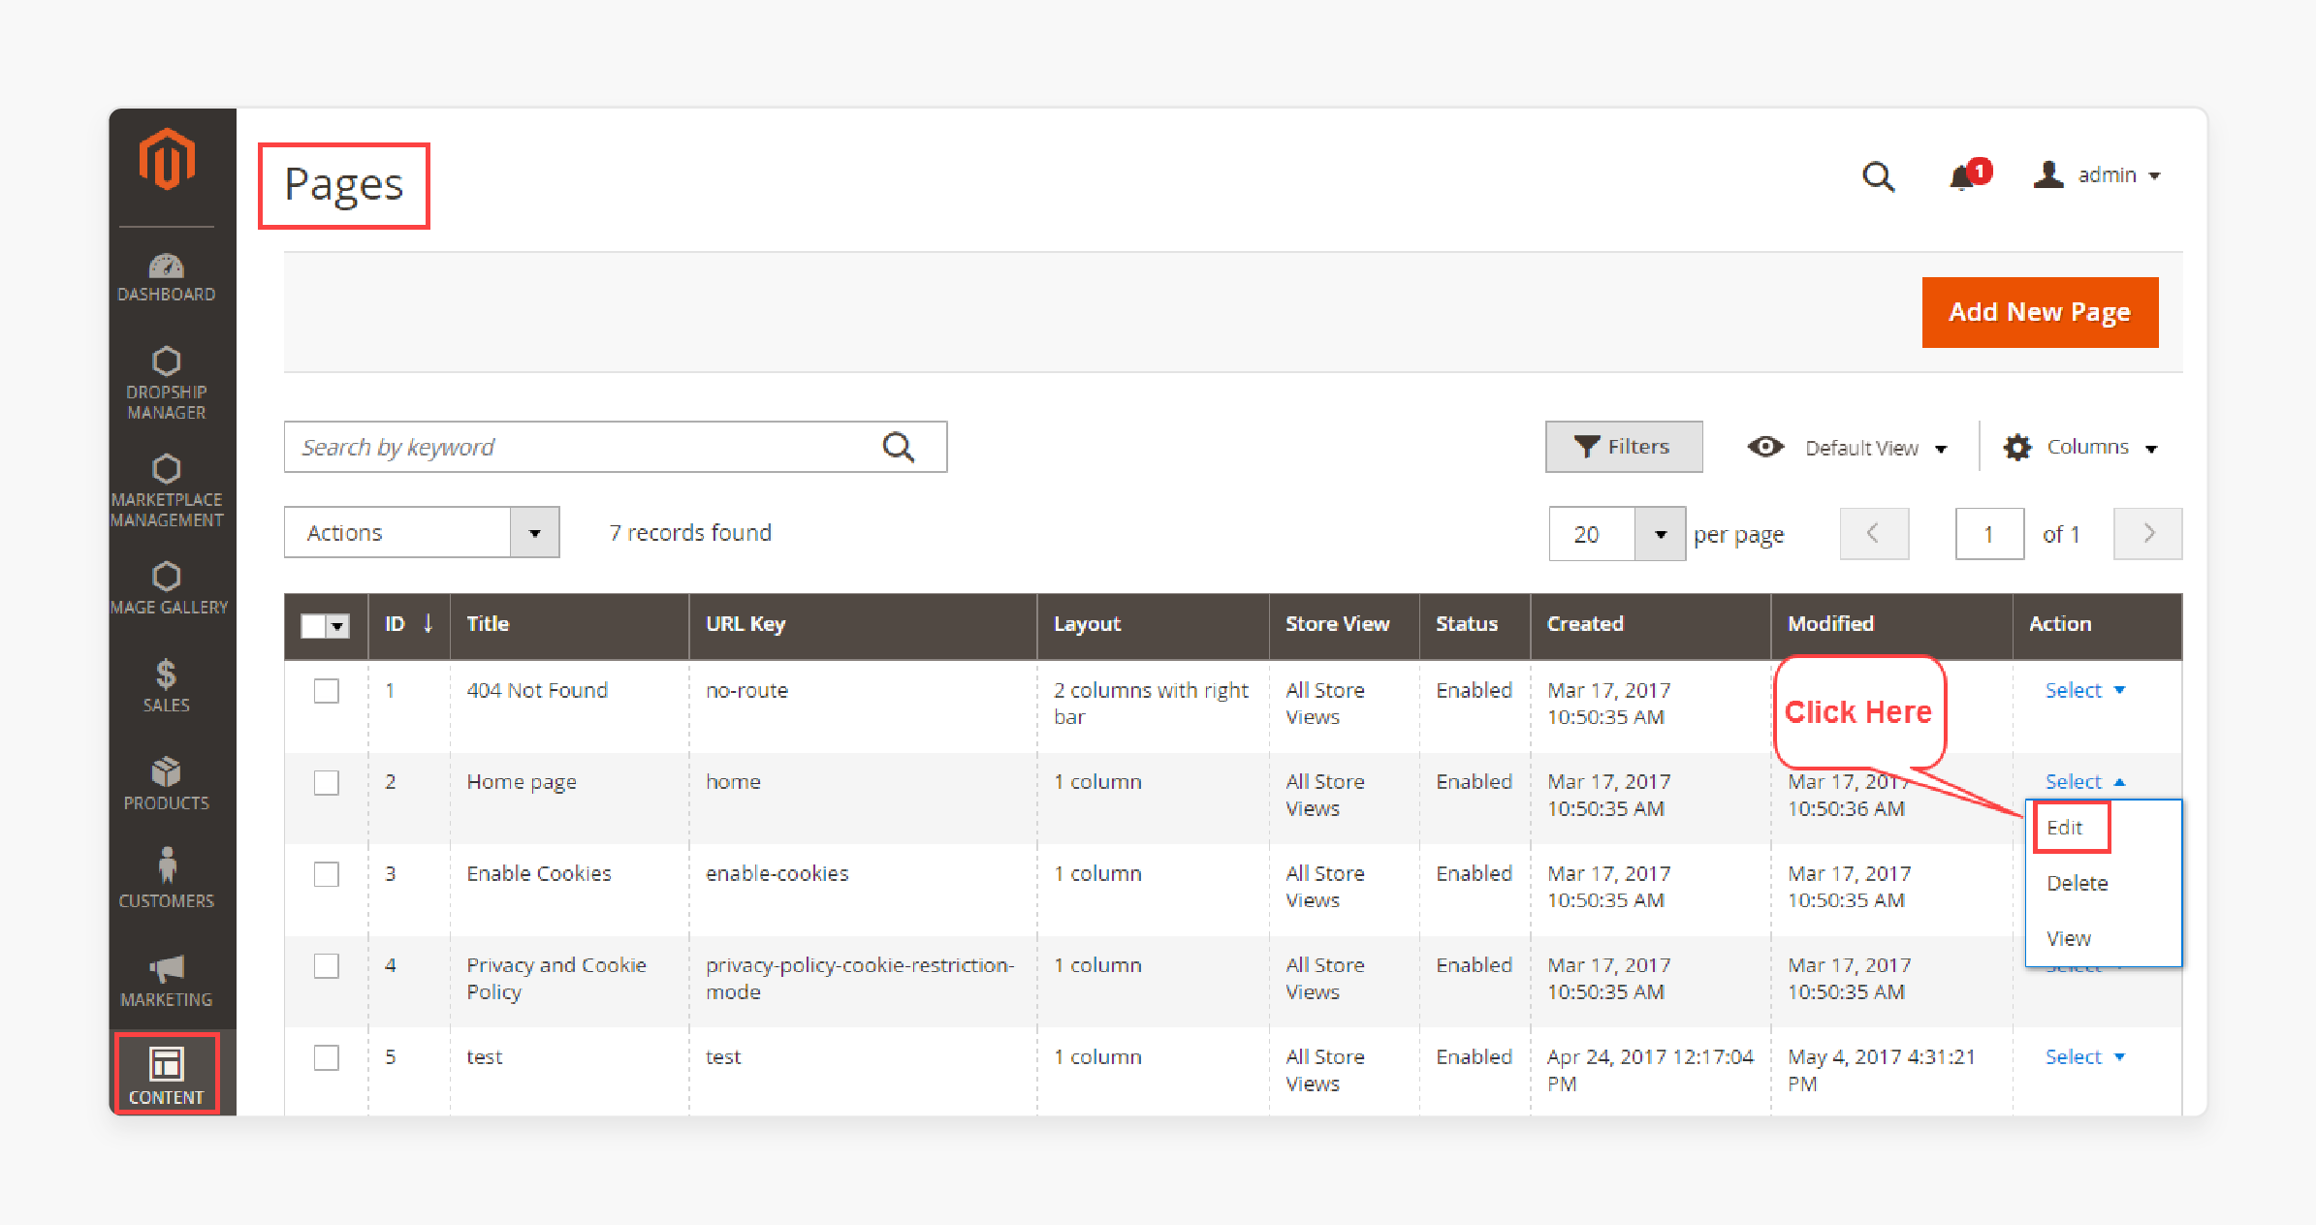Toggle the header select-all checkbox
2316x1225 pixels.
click(x=313, y=626)
